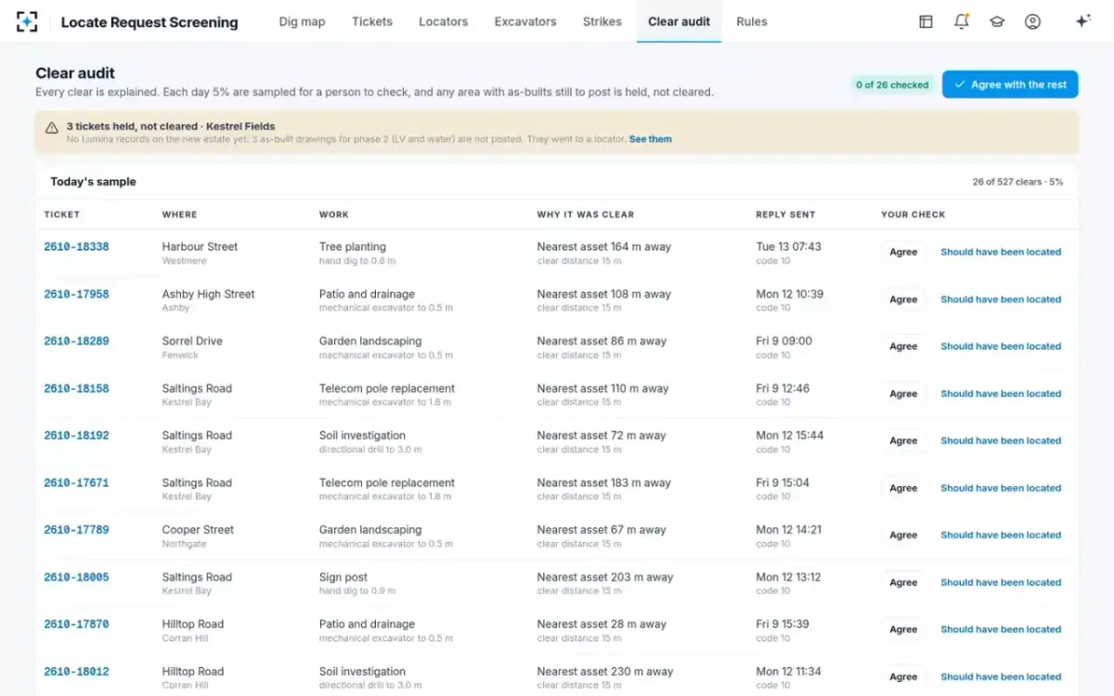
Task: Mark Harbour Street as should have been located
Action: (x=1001, y=252)
